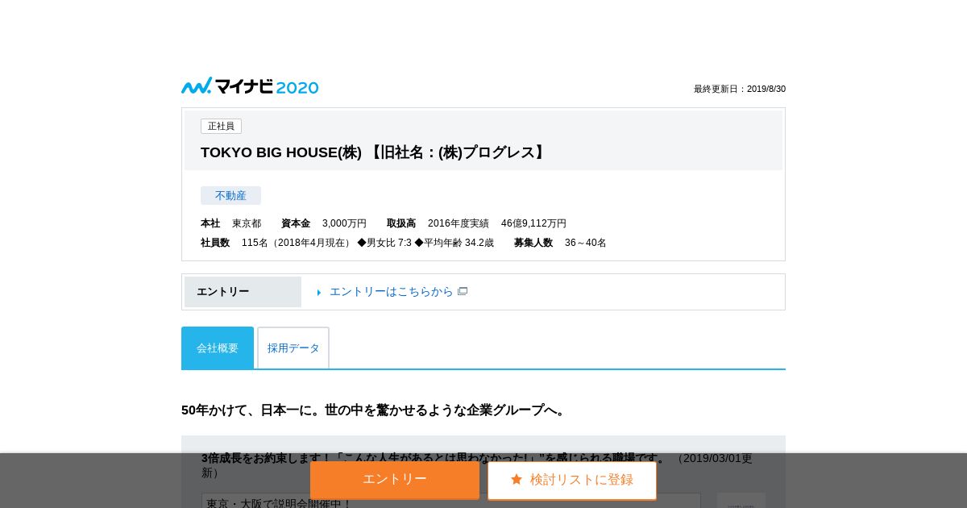Click the orange エントリー button
967x508 pixels.
pyautogui.click(x=395, y=480)
